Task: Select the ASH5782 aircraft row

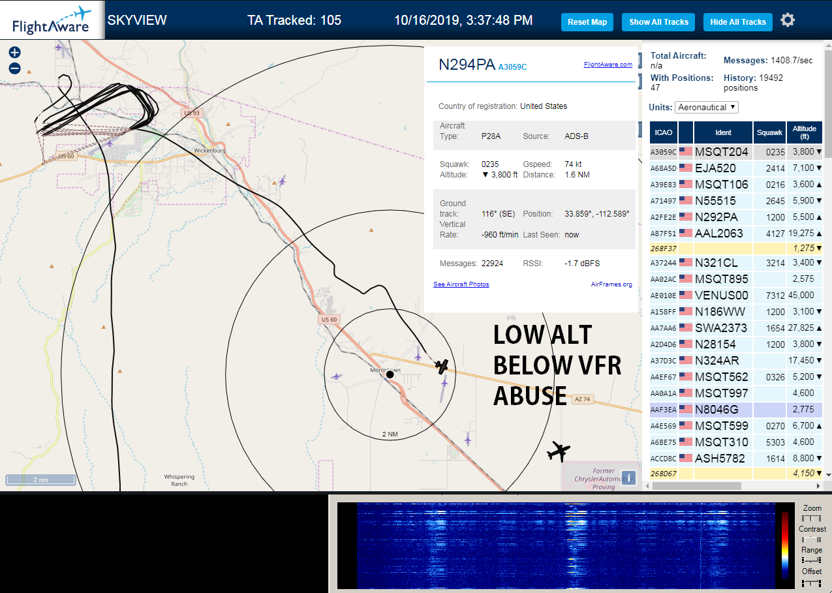Action: click(737, 459)
